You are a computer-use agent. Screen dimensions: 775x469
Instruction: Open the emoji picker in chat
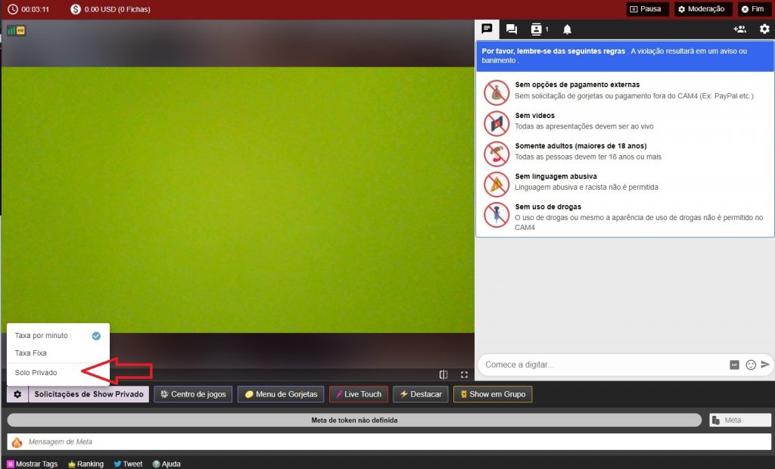[751, 365]
